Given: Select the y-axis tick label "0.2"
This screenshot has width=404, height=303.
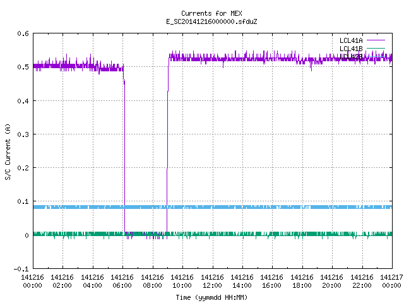Looking at the screenshot, I should pyautogui.click(x=23, y=168).
